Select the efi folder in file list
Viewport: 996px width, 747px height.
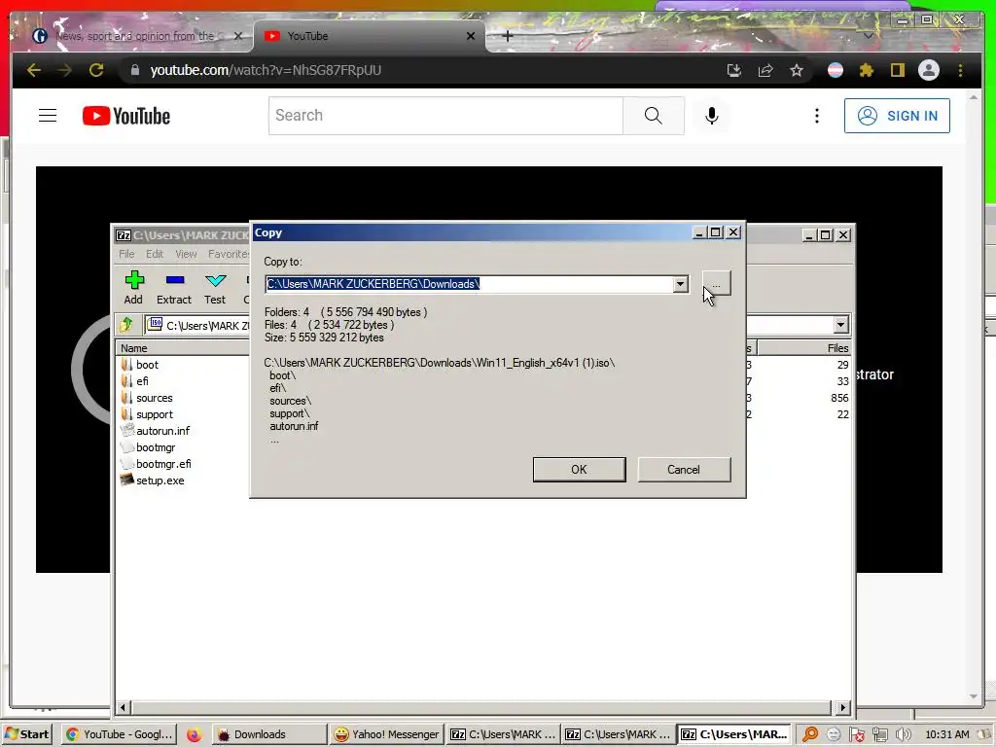point(142,381)
